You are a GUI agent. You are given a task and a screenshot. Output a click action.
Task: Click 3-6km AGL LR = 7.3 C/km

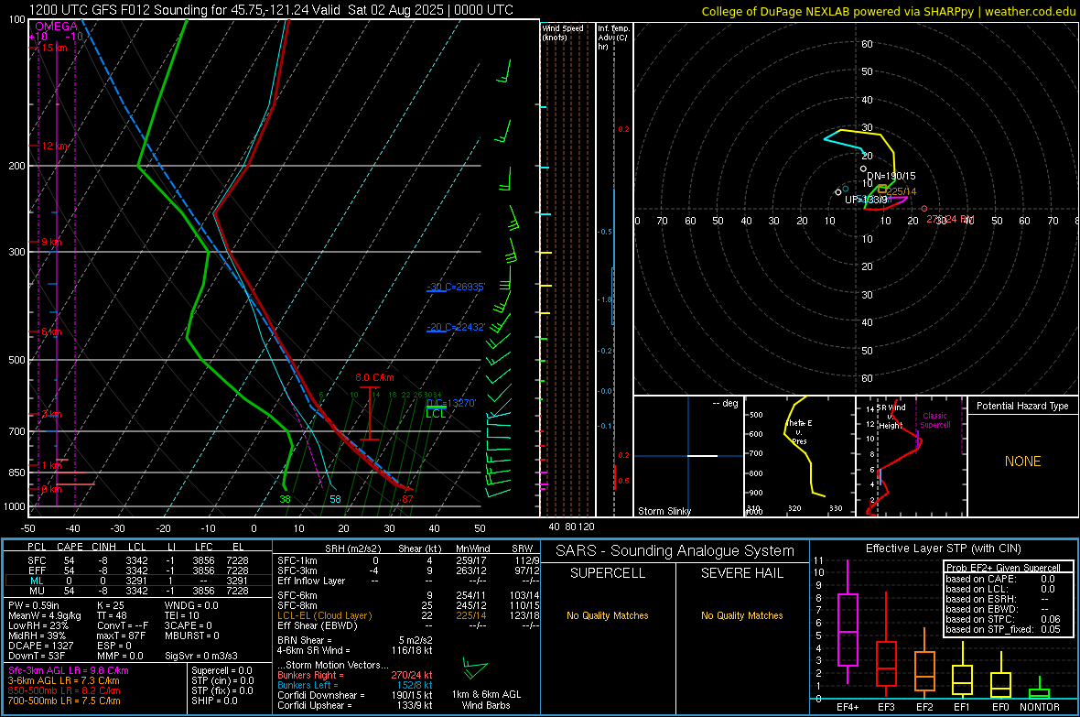pyautogui.click(x=63, y=680)
